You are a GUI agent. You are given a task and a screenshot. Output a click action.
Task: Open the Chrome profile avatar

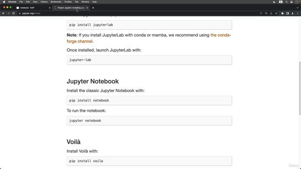(x=293, y=14)
